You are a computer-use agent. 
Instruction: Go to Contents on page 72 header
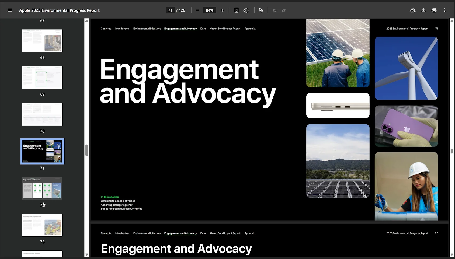106,233
